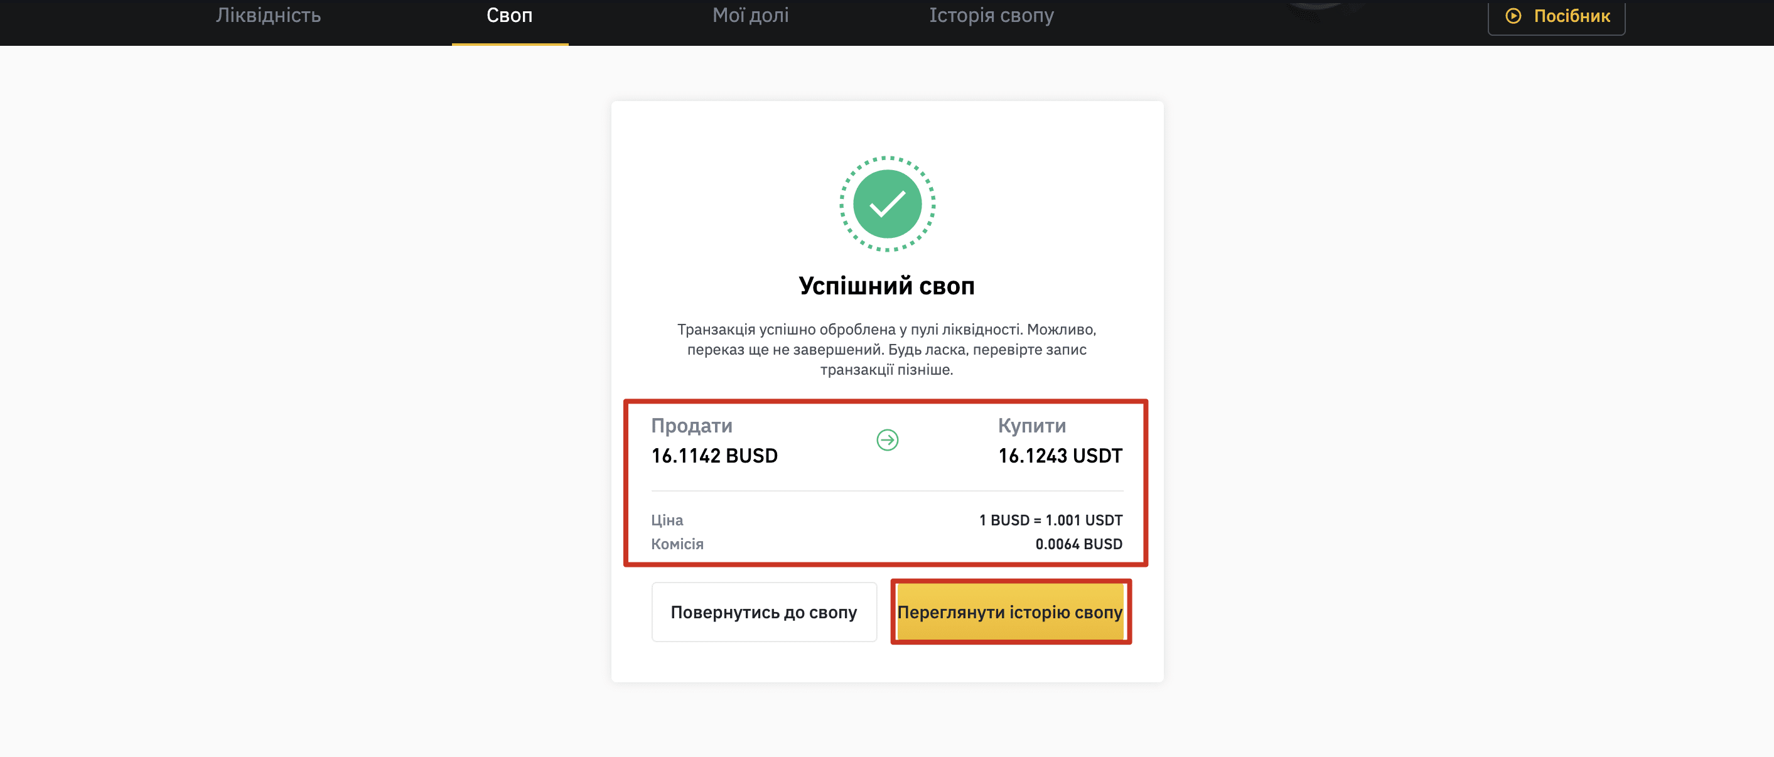Viewport: 1774px width, 757px height.
Task: Click the commission value 0.0064 BUSD
Action: (1079, 544)
